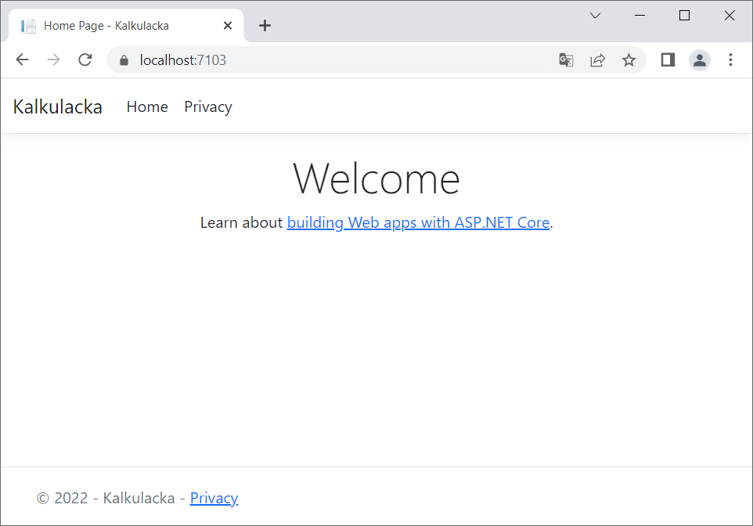Image resolution: width=753 pixels, height=526 pixels.
Task: Open the Chrome three-dot menu
Action: (x=730, y=59)
